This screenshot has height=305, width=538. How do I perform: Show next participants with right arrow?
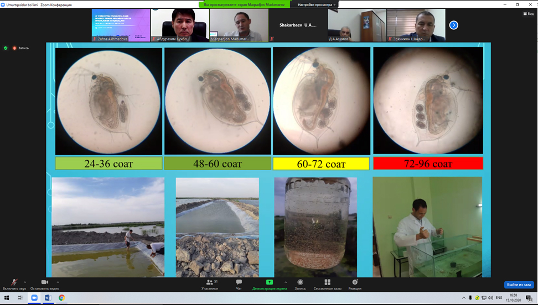(x=453, y=25)
